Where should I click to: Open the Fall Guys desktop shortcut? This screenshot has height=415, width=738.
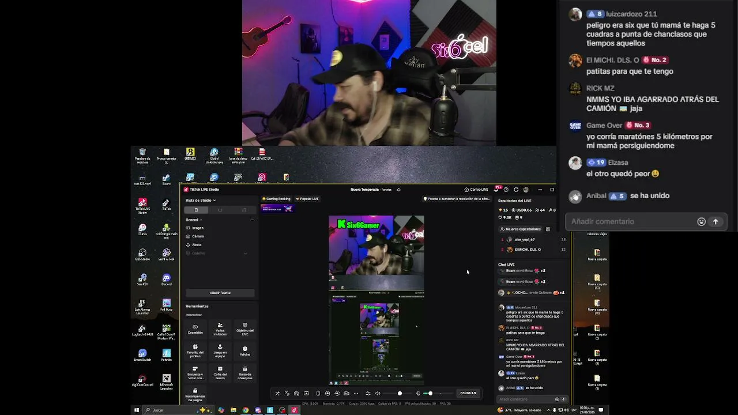point(167,305)
